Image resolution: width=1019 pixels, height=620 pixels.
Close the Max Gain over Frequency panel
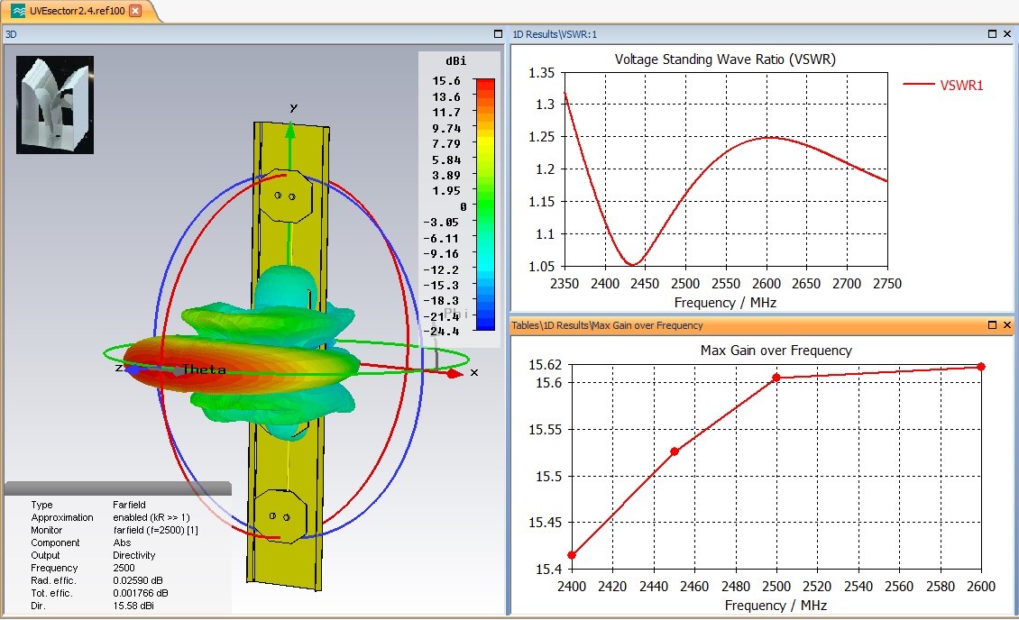coord(1007,325)
